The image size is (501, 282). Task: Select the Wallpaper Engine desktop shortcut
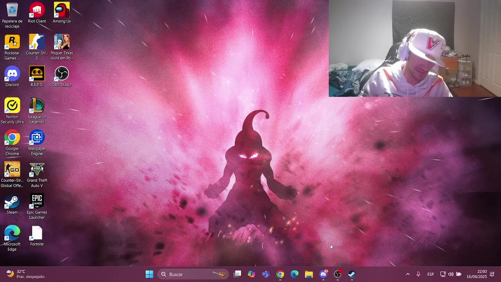(37, 143)
